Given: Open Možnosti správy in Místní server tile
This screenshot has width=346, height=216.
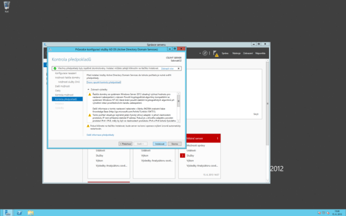Looking at the screenshot, I should pos(196,145).
